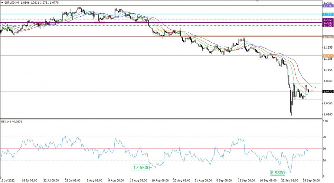Click the RSI scale value 70
The image size is (334, 183).
click(x=325, y=137)
